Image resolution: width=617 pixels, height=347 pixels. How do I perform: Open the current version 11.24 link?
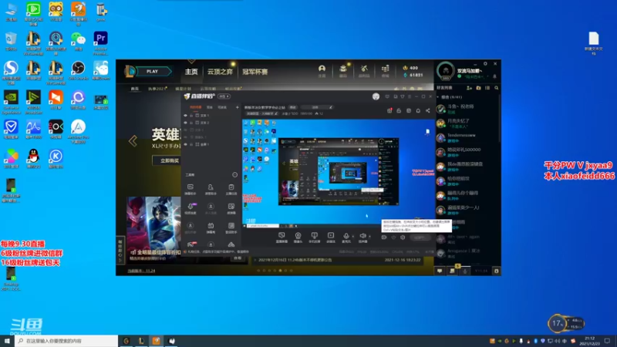(x=141, y=271)
